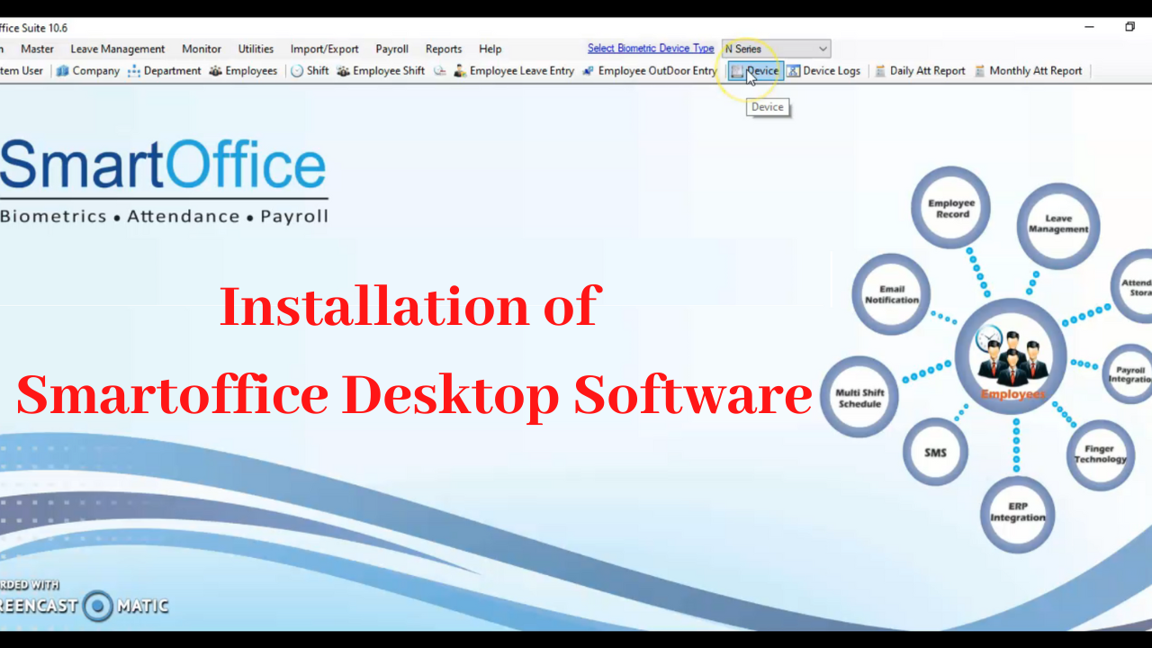Click the Employee Record bubble in the diagram
This screenshot has height=648, width=1152.
point(950,208)
